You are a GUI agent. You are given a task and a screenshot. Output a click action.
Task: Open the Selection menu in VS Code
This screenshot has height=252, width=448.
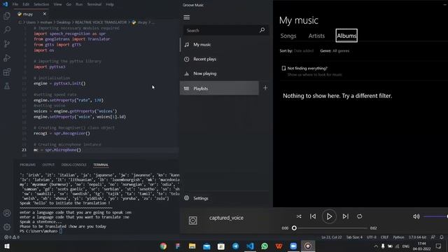click(41, 4)
